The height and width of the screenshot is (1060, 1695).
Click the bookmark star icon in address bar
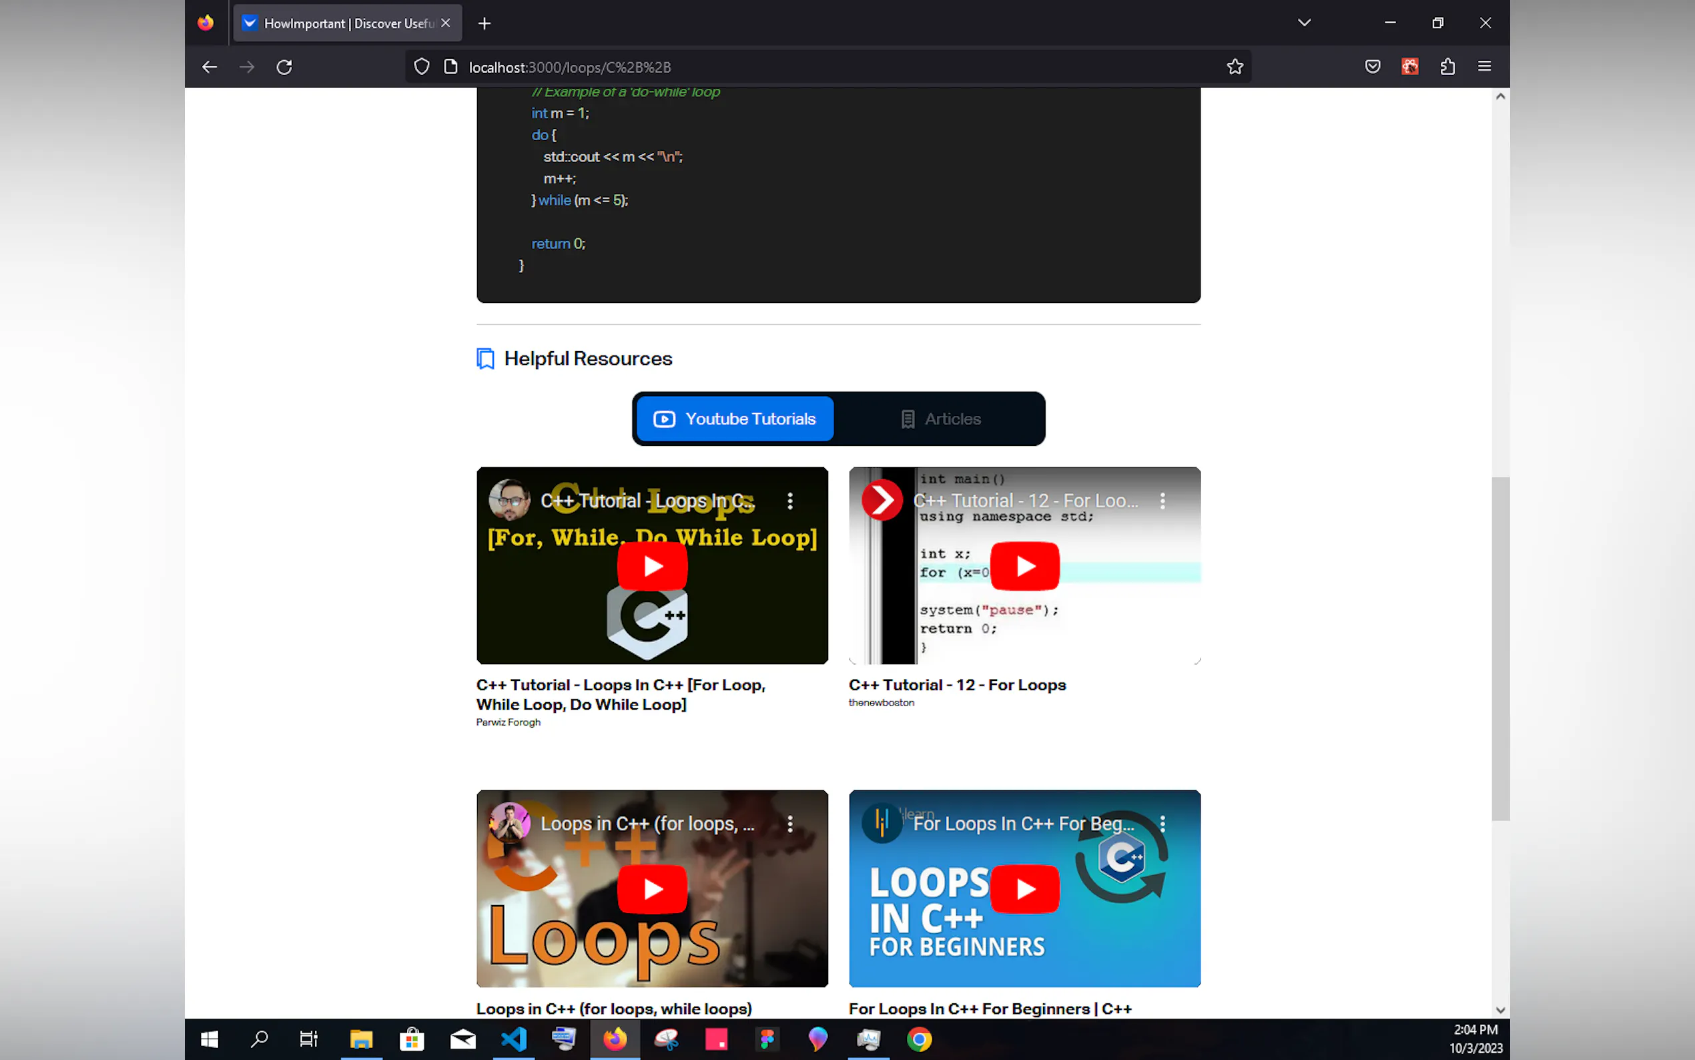[1235, 67]
